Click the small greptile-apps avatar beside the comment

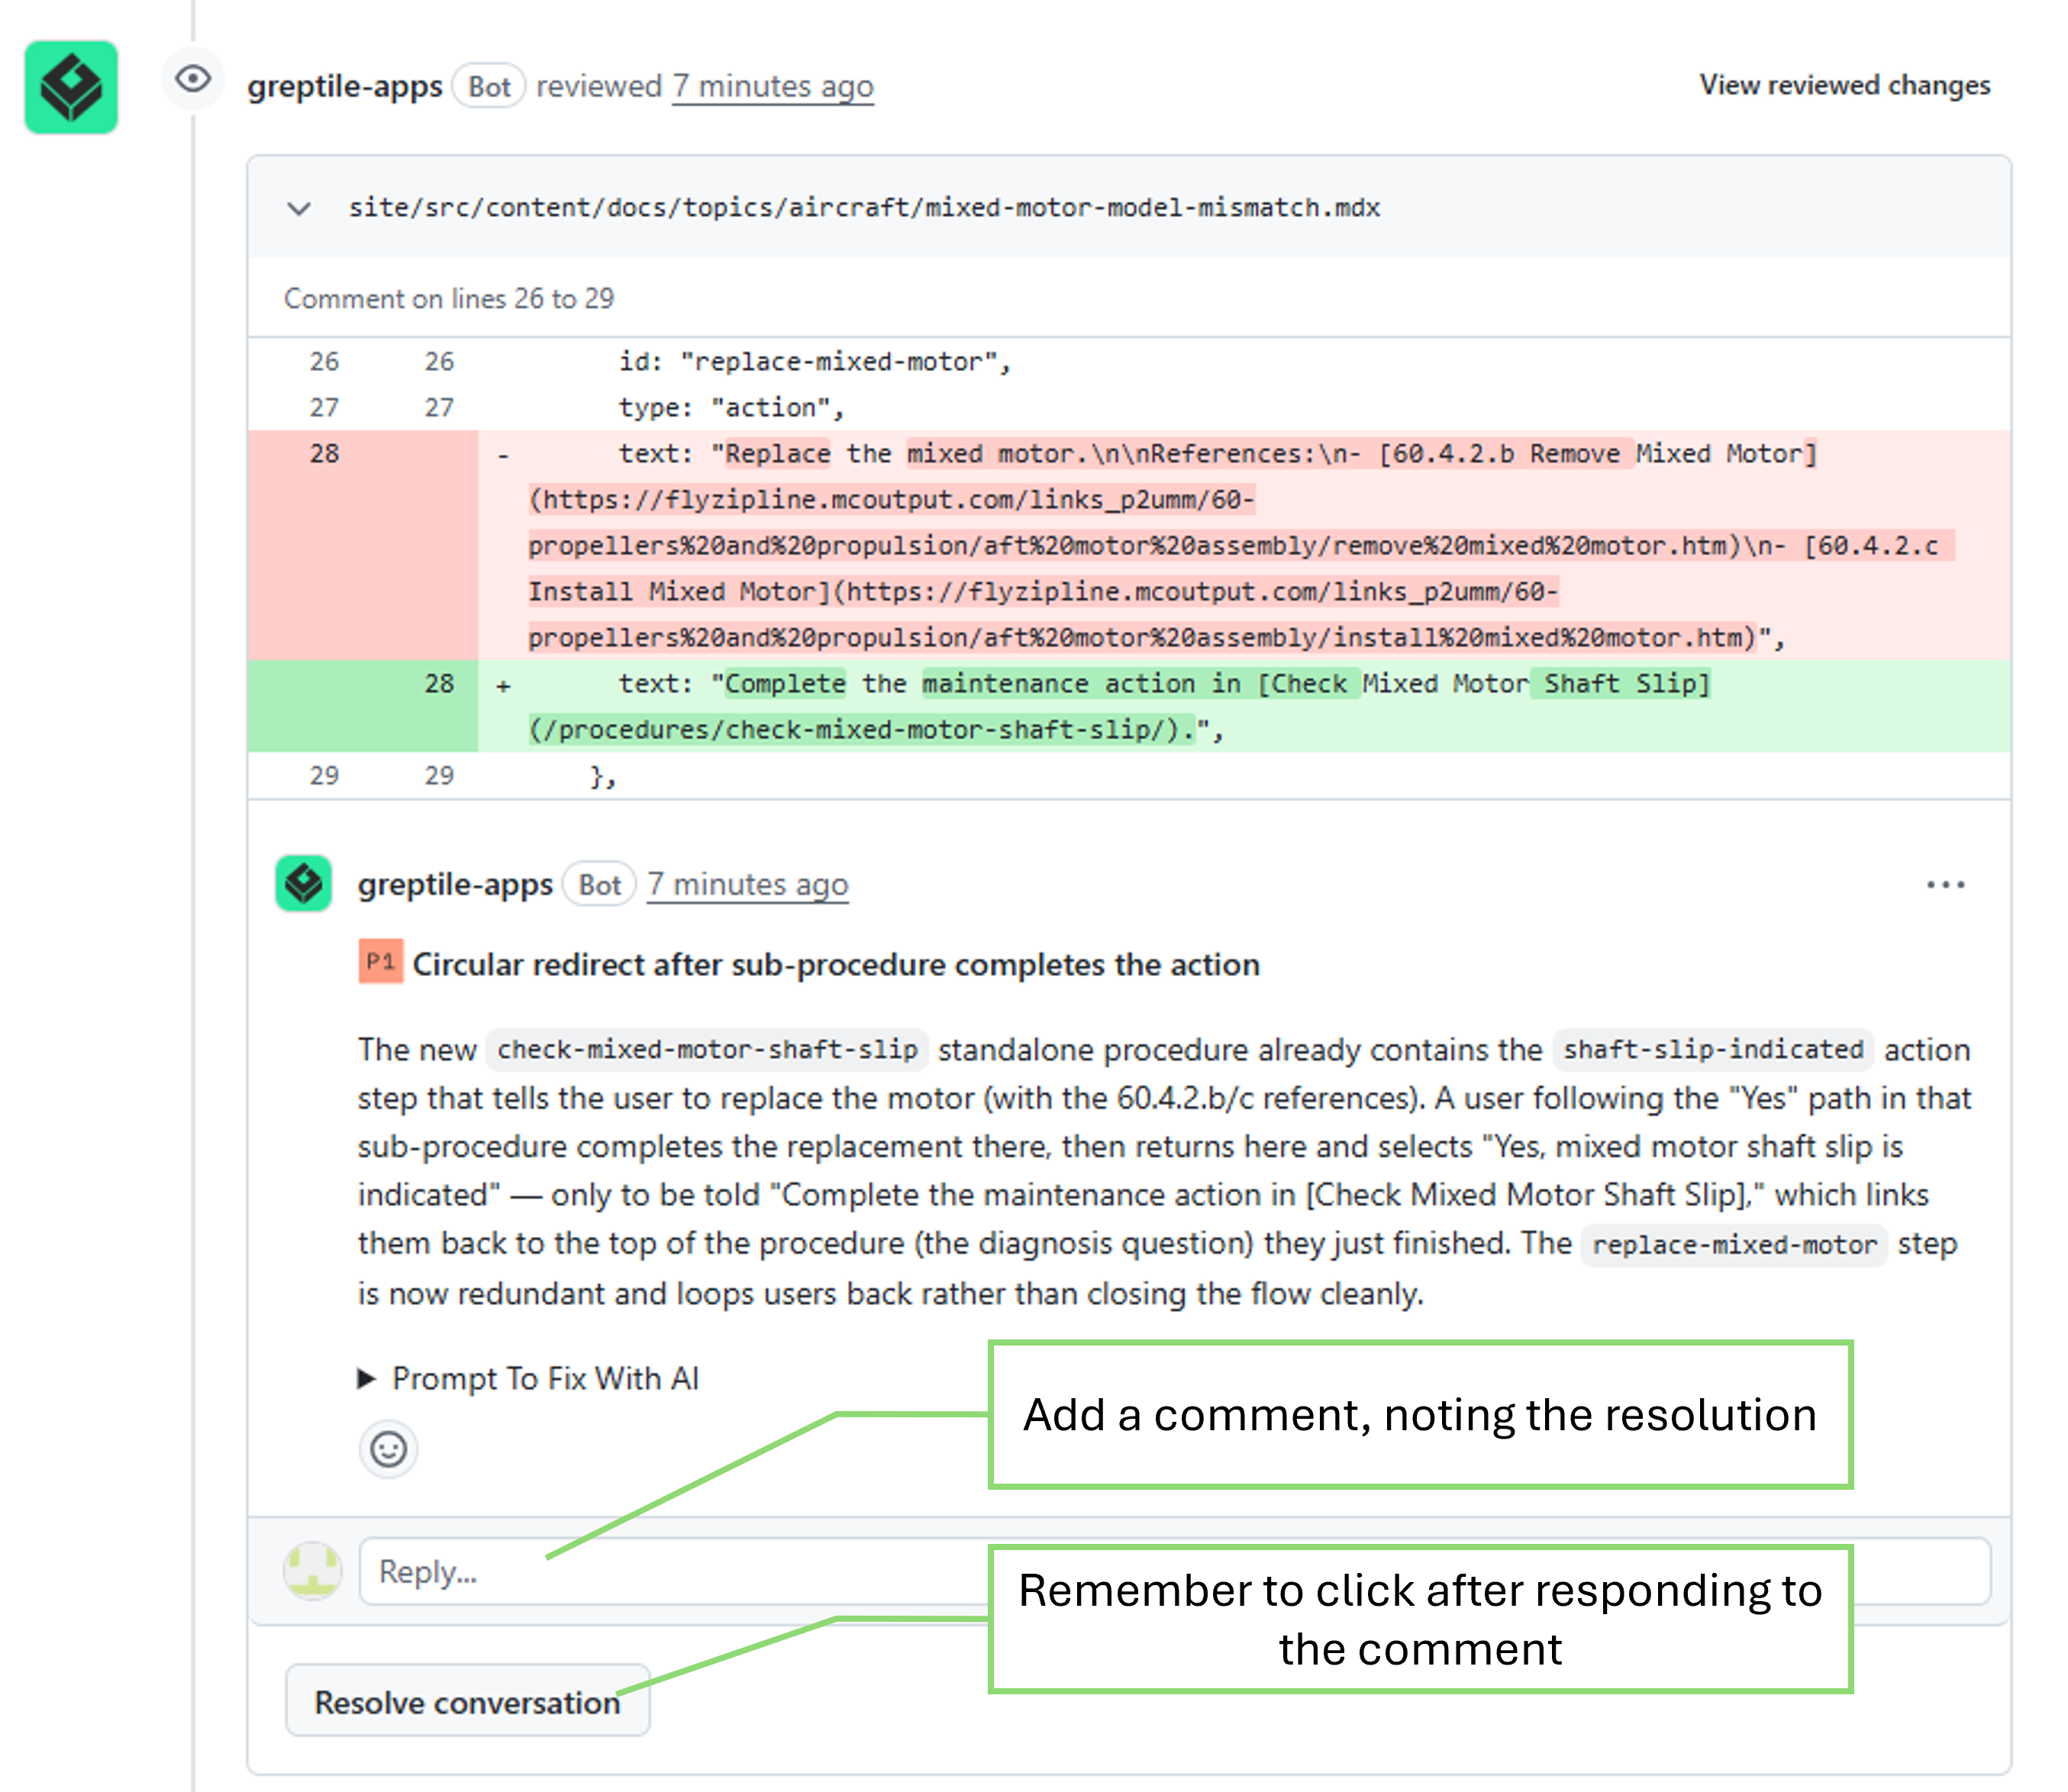(304, 884)
